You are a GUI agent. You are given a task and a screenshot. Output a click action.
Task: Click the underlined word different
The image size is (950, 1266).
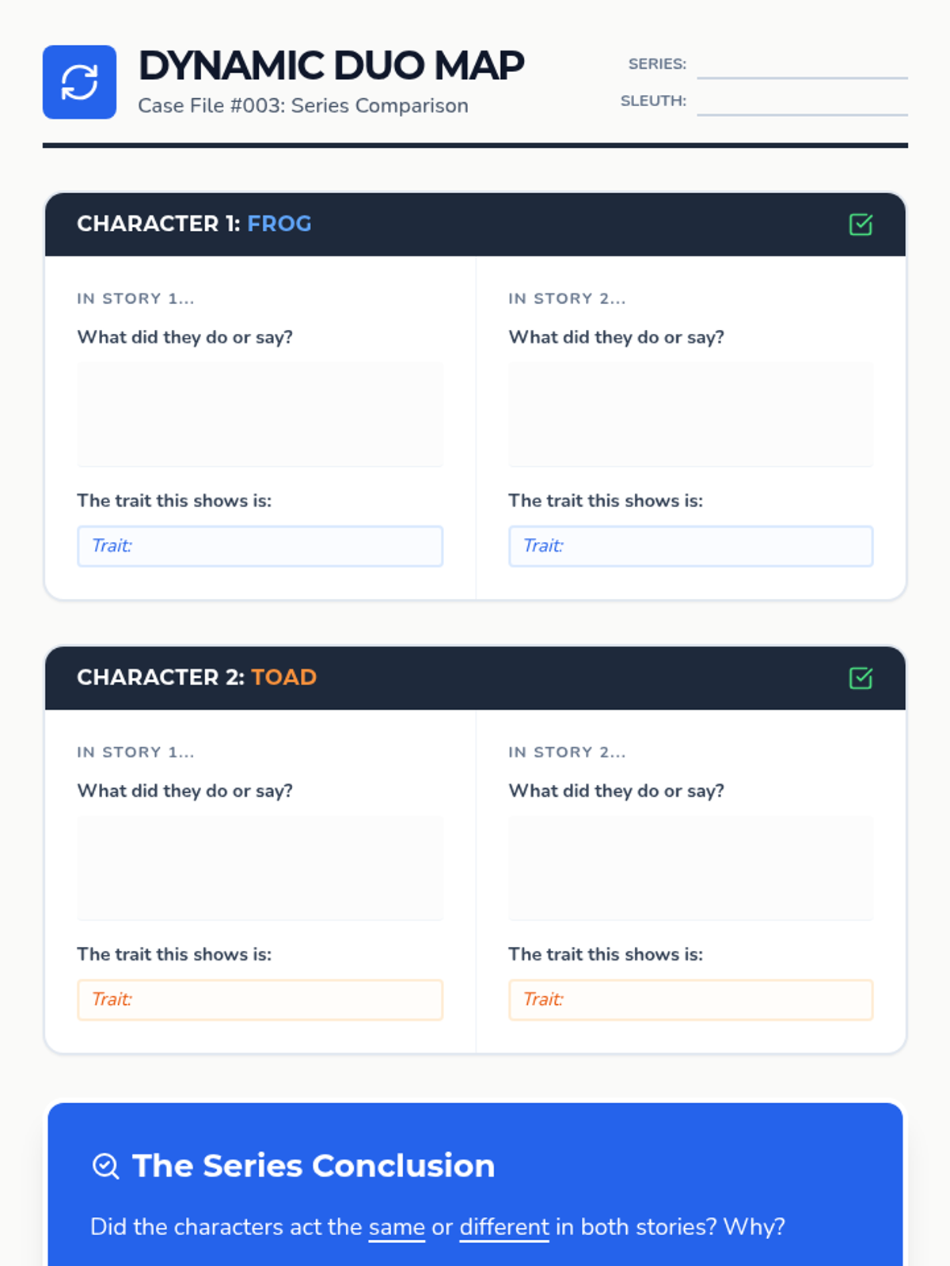(x=503, y=1227)
